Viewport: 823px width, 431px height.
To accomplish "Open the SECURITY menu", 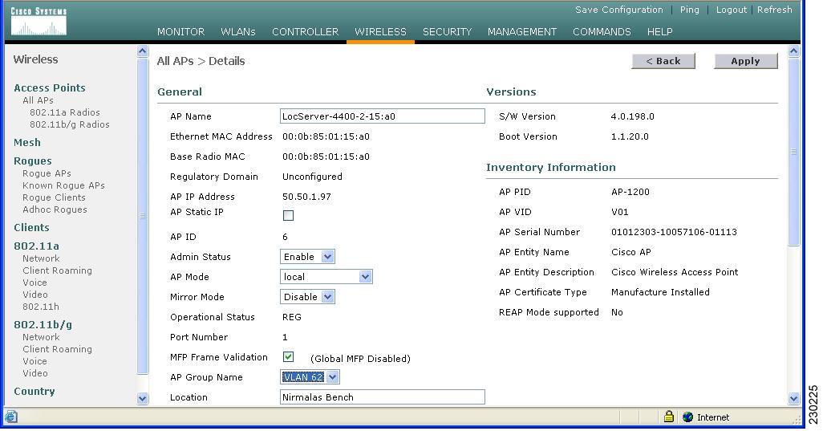I will pos(447,32).
